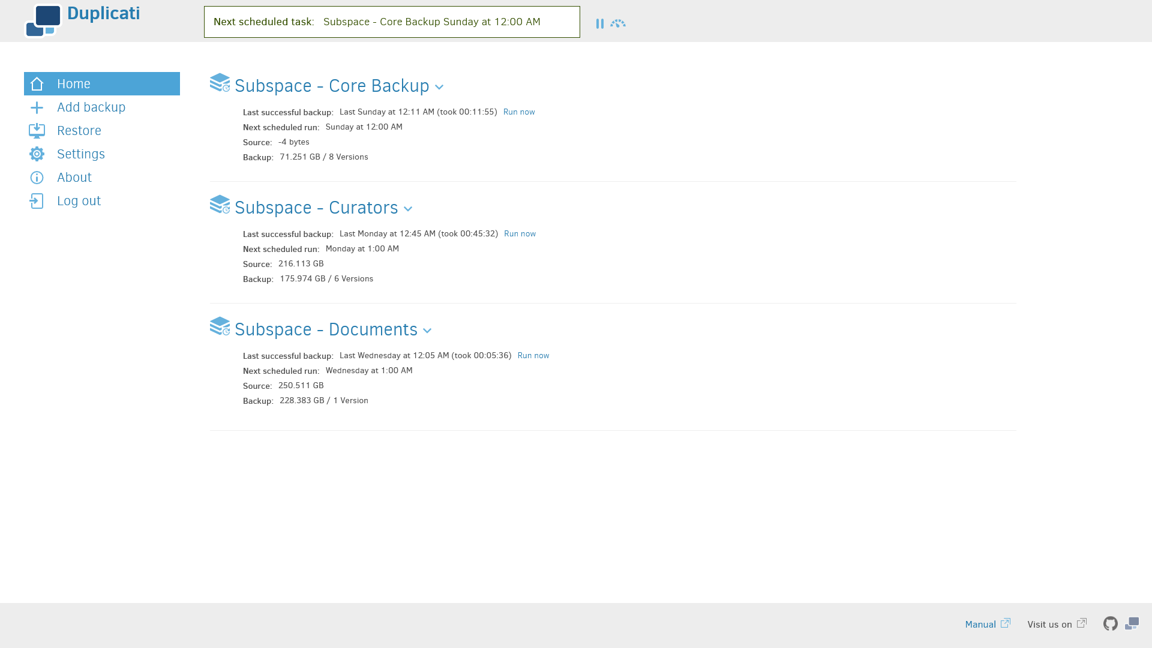Click the 'Sunday at 12:00 AM' next run value
Screen dimensions: 1152x648
[x=364, y=127]
